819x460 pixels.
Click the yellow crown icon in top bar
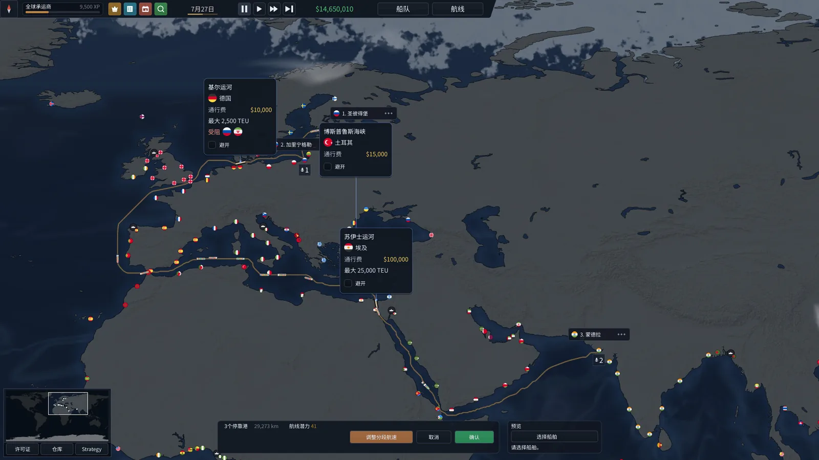coord(115,9)
